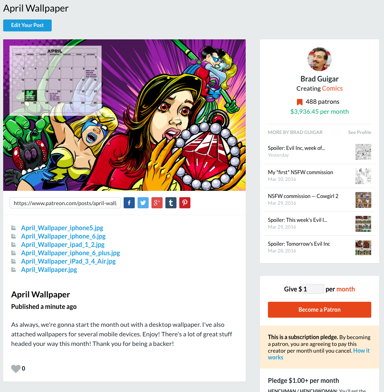Viewport: 384px width, 392px height.
Task: Select the post URL field
Action: 65,203
